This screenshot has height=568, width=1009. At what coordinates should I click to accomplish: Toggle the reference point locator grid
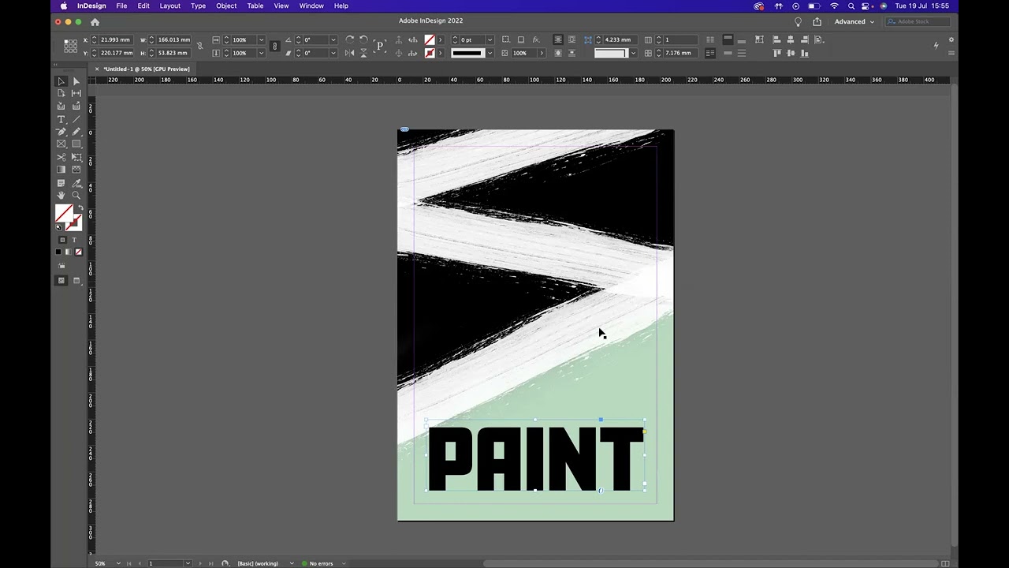[x=70, y=47]
